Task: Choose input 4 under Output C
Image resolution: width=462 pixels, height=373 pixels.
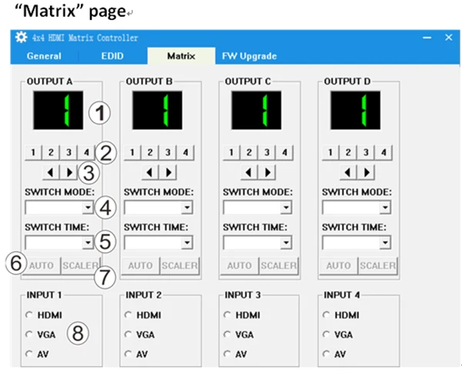Action: pos(284,152)
